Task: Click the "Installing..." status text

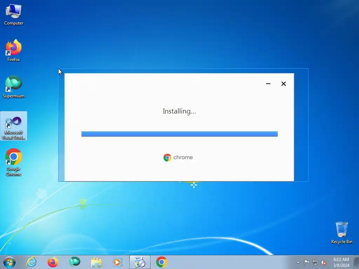Action: coord(179,111)
